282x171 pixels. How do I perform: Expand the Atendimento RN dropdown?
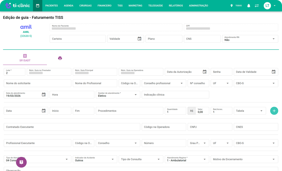click(x=250, y=39)
